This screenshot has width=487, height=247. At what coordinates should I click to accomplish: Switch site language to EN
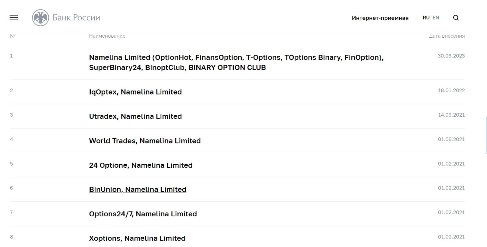tap(436, 18)
